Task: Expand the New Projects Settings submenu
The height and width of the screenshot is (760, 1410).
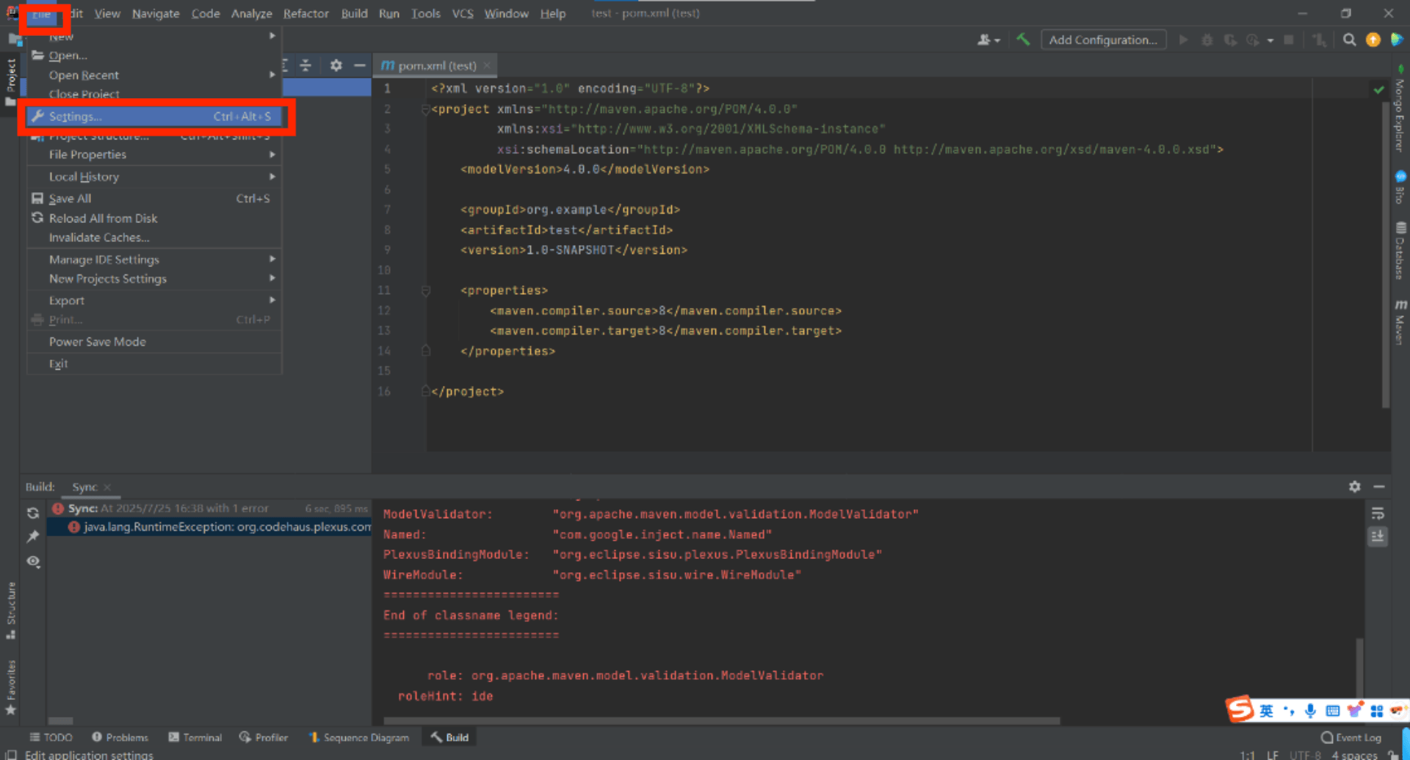Action: (154, 279)
